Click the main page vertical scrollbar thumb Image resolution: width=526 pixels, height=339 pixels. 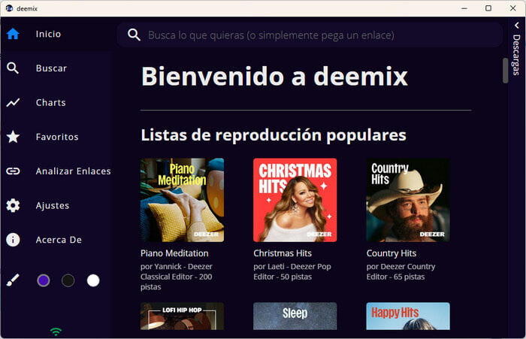click(505, 71)
